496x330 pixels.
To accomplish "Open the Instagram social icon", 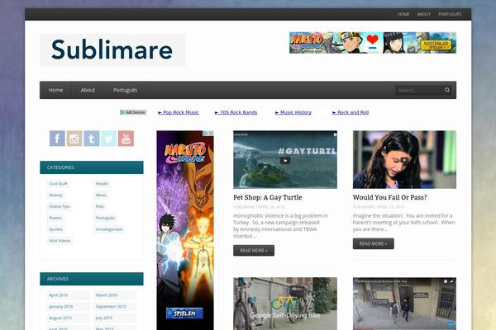I will pyautogui.click(x=74, y=139).
